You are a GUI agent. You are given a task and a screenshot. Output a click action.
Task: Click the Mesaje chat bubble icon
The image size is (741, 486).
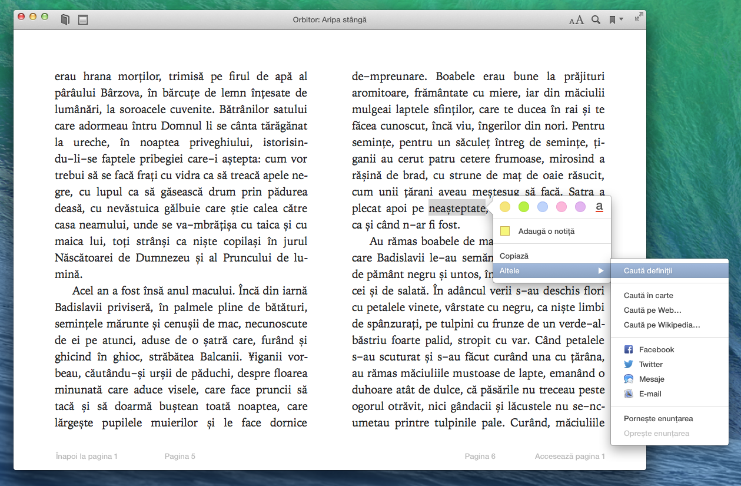[x=629, y=379]
